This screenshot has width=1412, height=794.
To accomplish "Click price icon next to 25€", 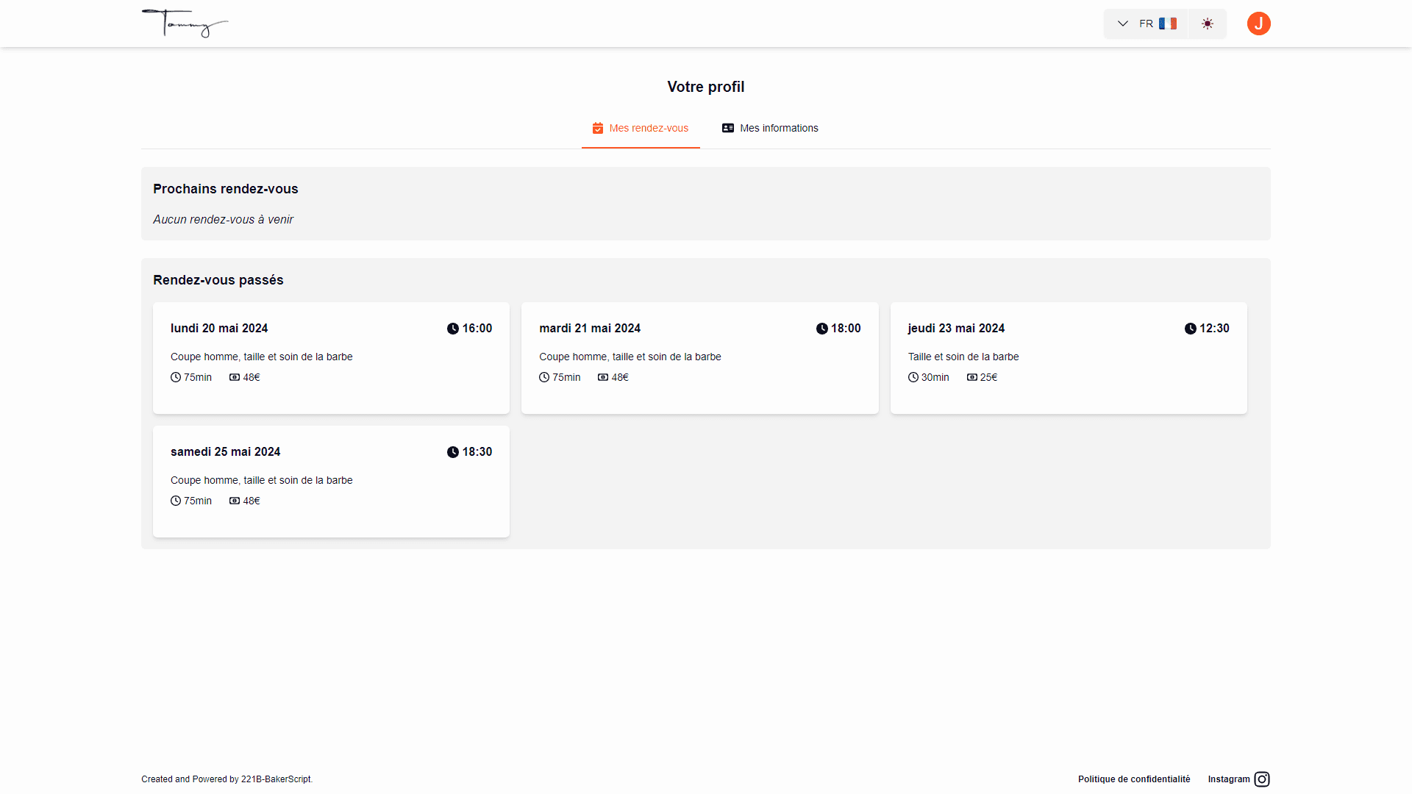I will 972,377.
